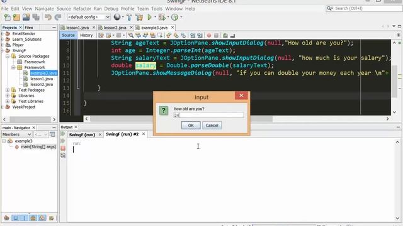Screen dimensions: 403x226
Task: Open the File menu
Action: click(4, 9)
